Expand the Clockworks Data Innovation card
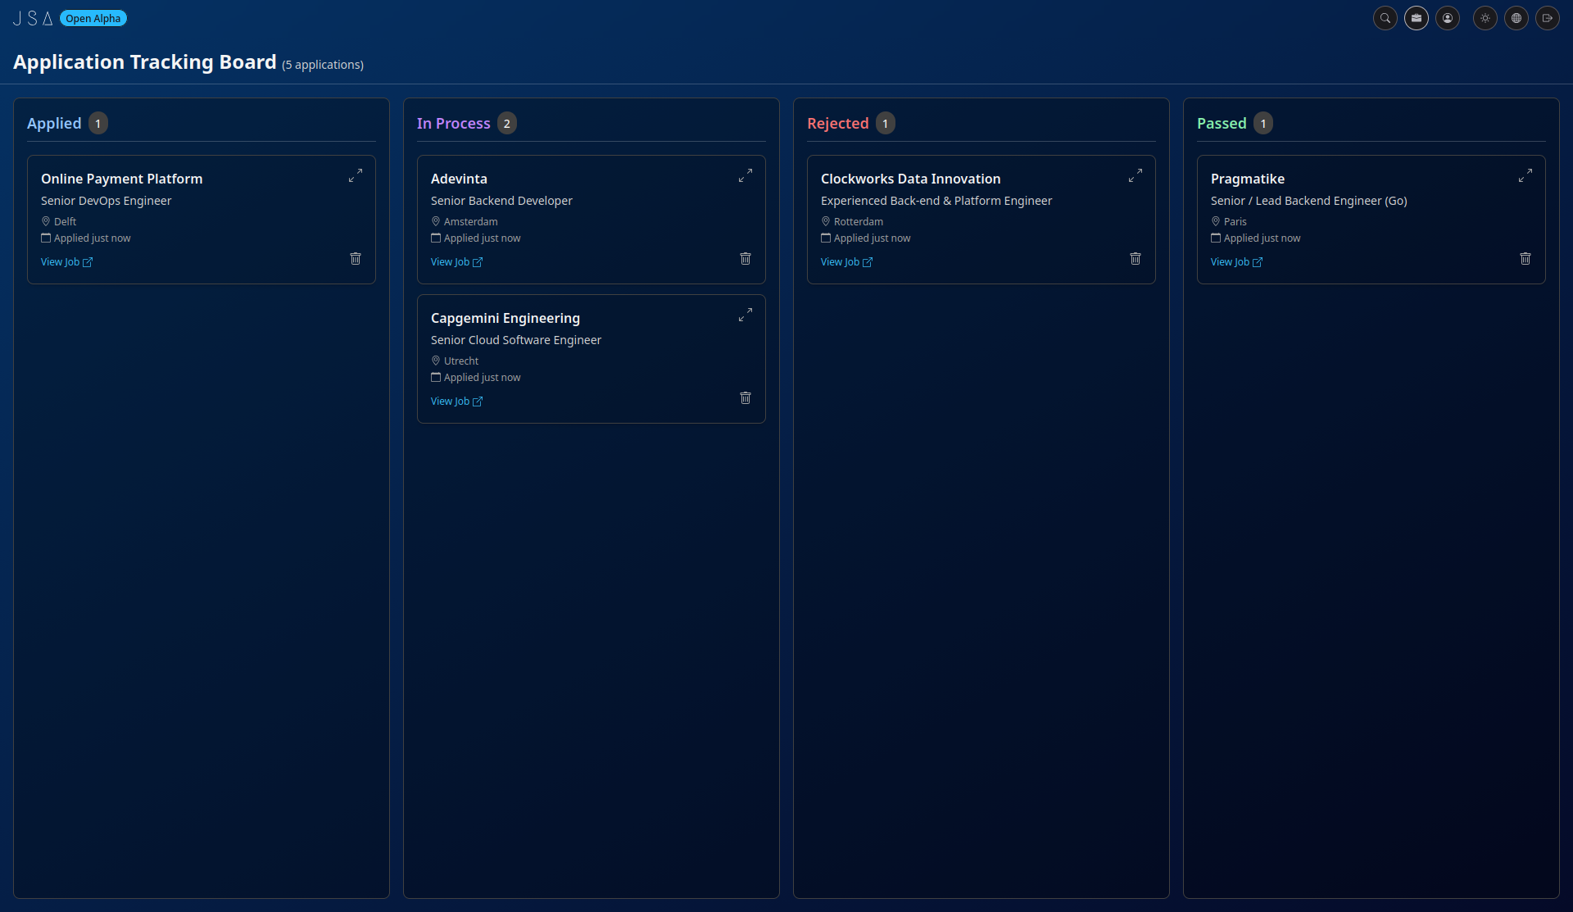Image resolution: width=1573 pixels, height=912 pixels. [1135, 175]
